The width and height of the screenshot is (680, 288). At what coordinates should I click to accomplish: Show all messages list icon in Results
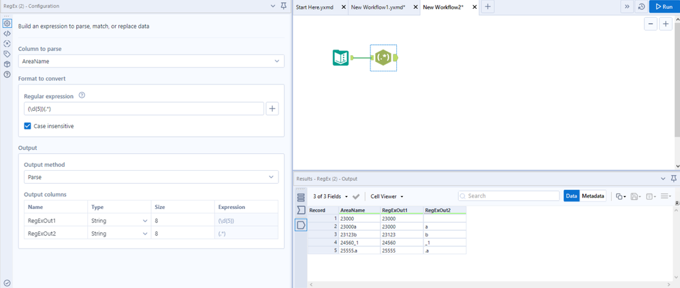(301, 197)
